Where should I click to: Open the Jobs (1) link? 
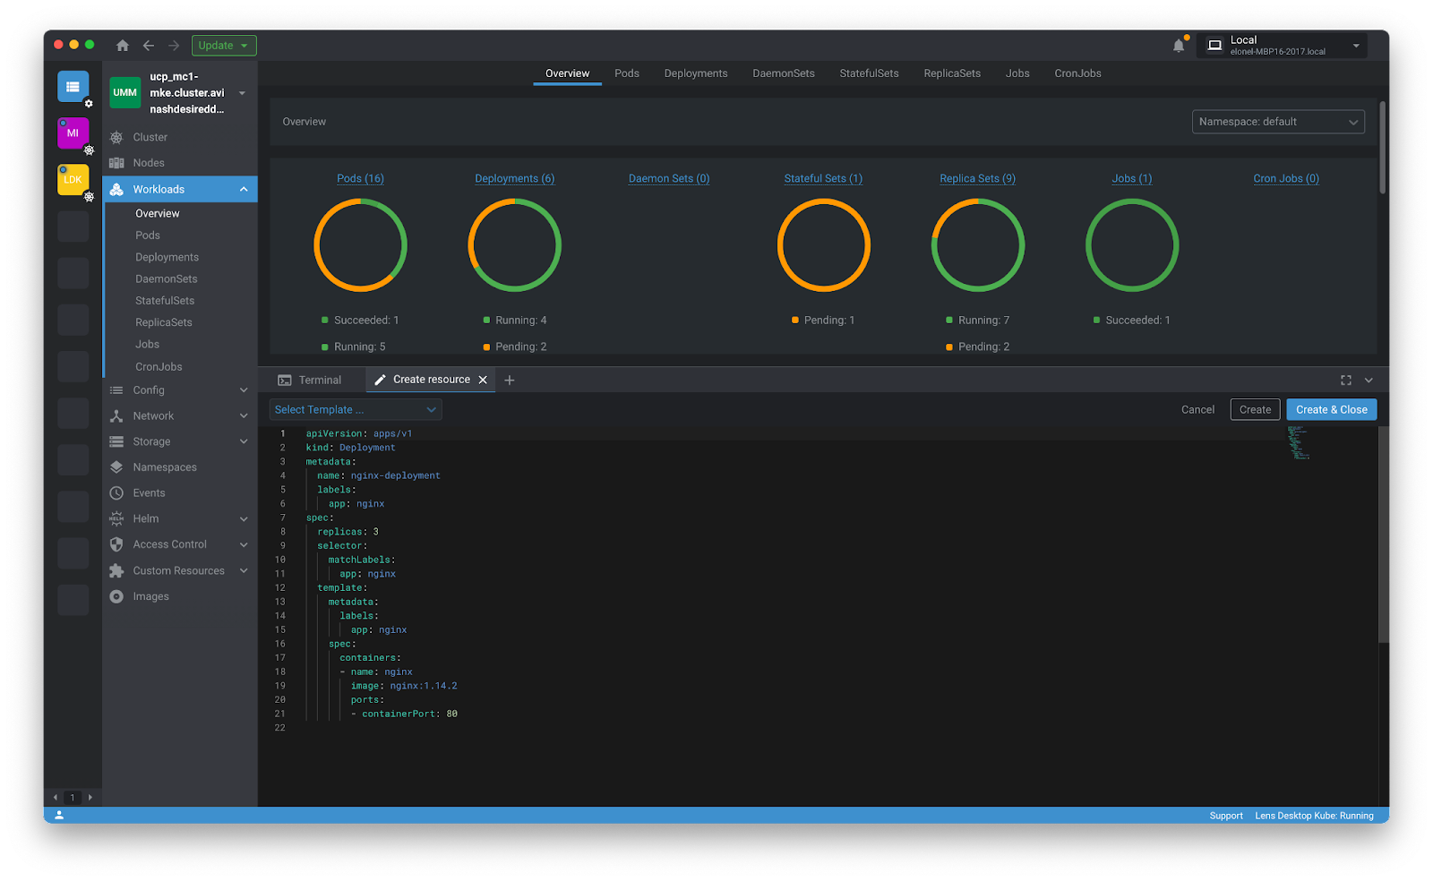click(1132, 179)
